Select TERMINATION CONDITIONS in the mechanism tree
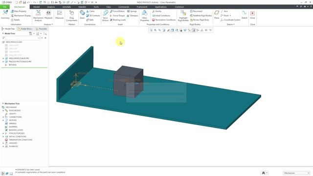This screenshot has width=313, height=176. click(x=21, y=140)
